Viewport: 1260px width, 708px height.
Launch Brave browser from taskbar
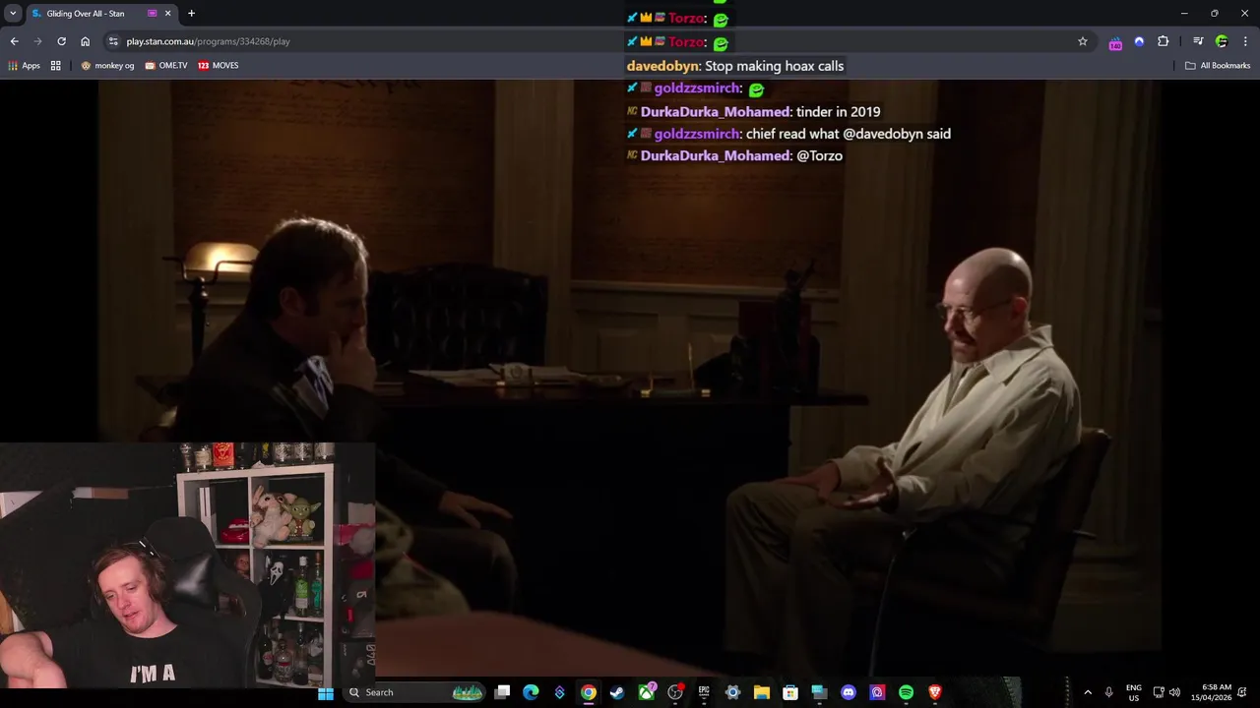click(x=934, y=692)
